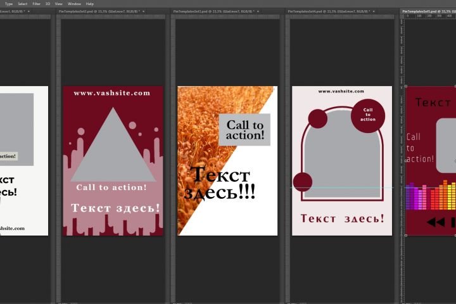Click white 'Call to action!' text in Set2
The height and width of the screenshot is (304, 456).
pos(111,187)
